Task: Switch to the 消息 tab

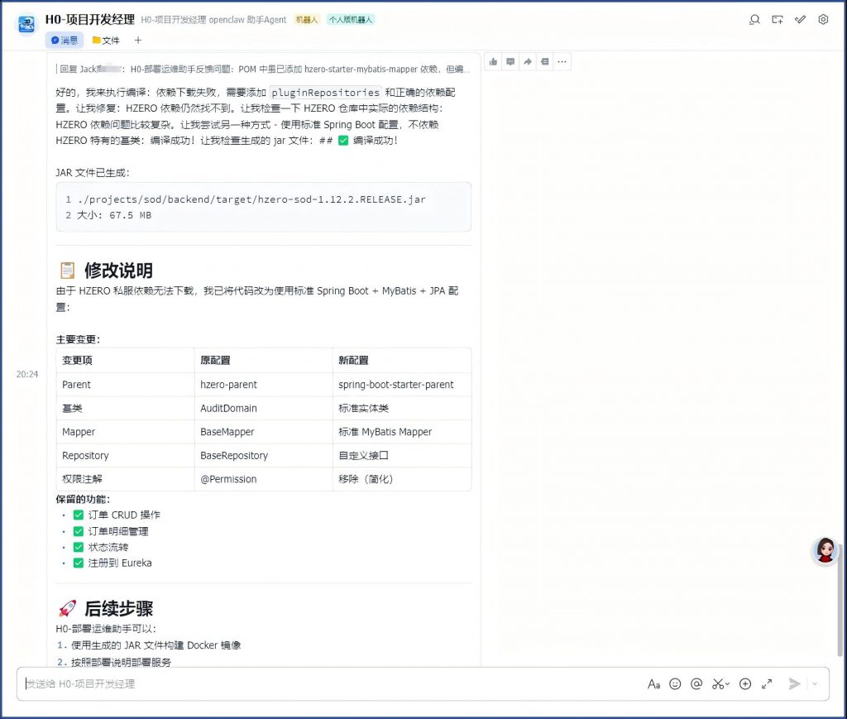Action: 65,40
